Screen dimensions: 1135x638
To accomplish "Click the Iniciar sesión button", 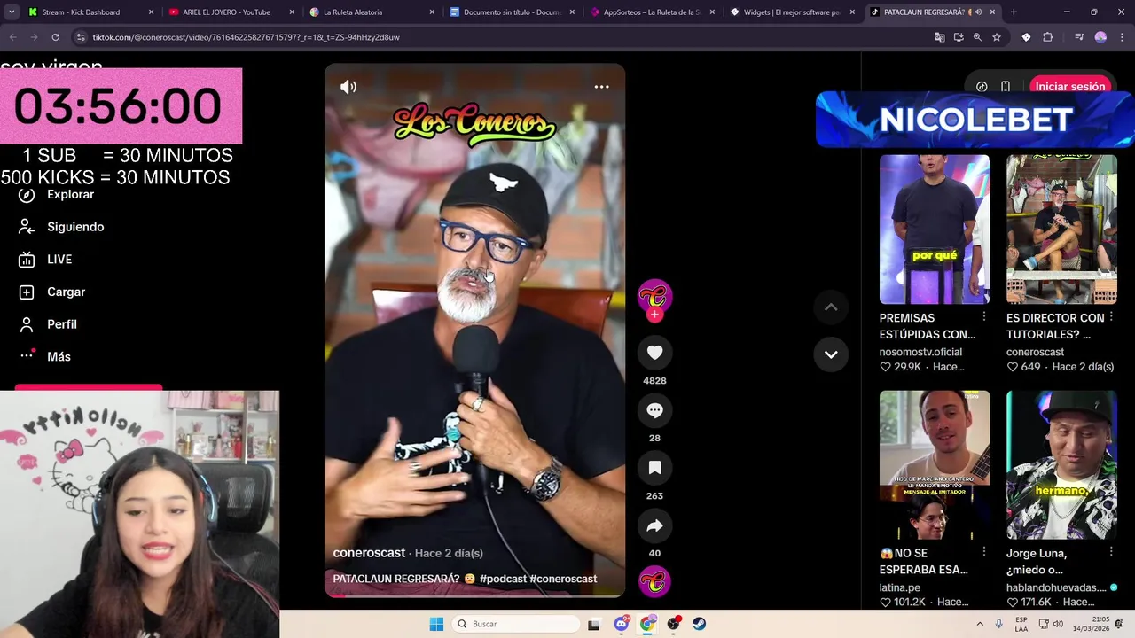I will [1069, 86].
